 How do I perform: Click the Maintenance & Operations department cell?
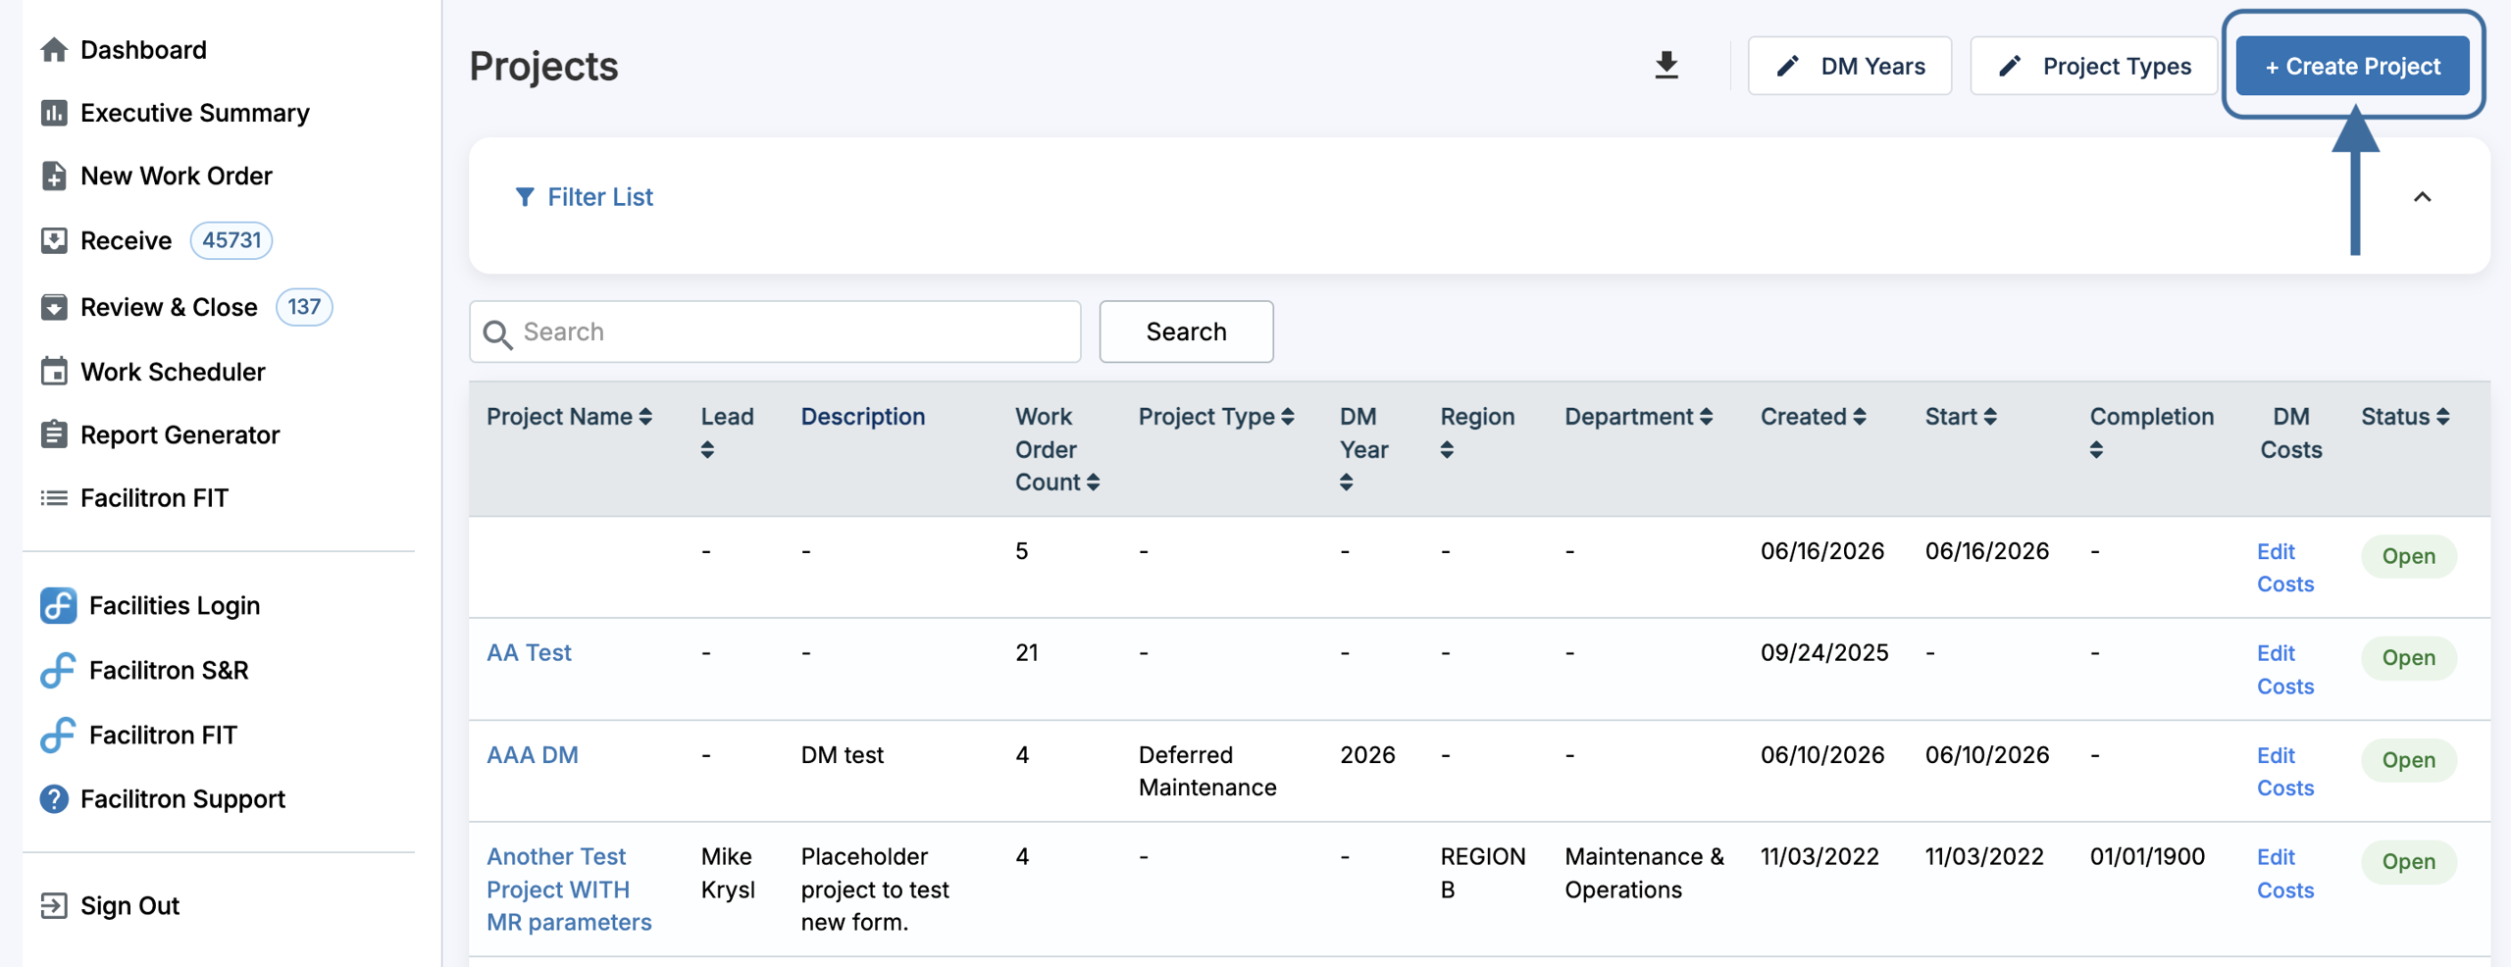[x=1644, y=873]
